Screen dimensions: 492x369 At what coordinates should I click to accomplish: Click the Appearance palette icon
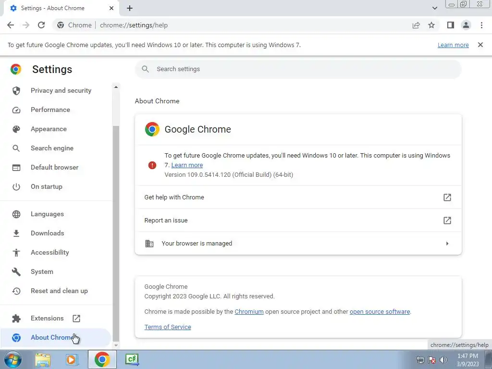16,129
